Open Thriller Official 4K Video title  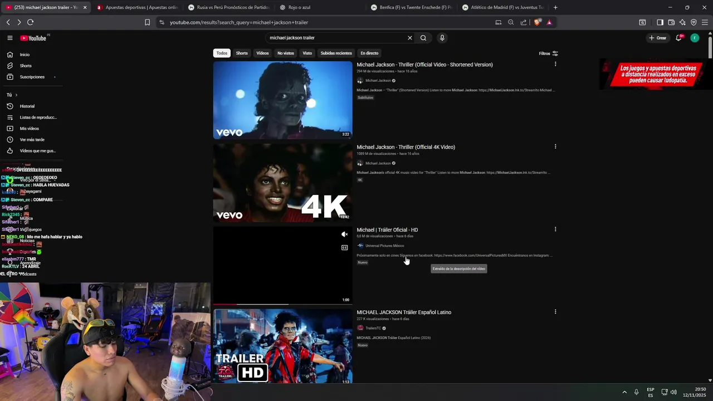point(406,147)
